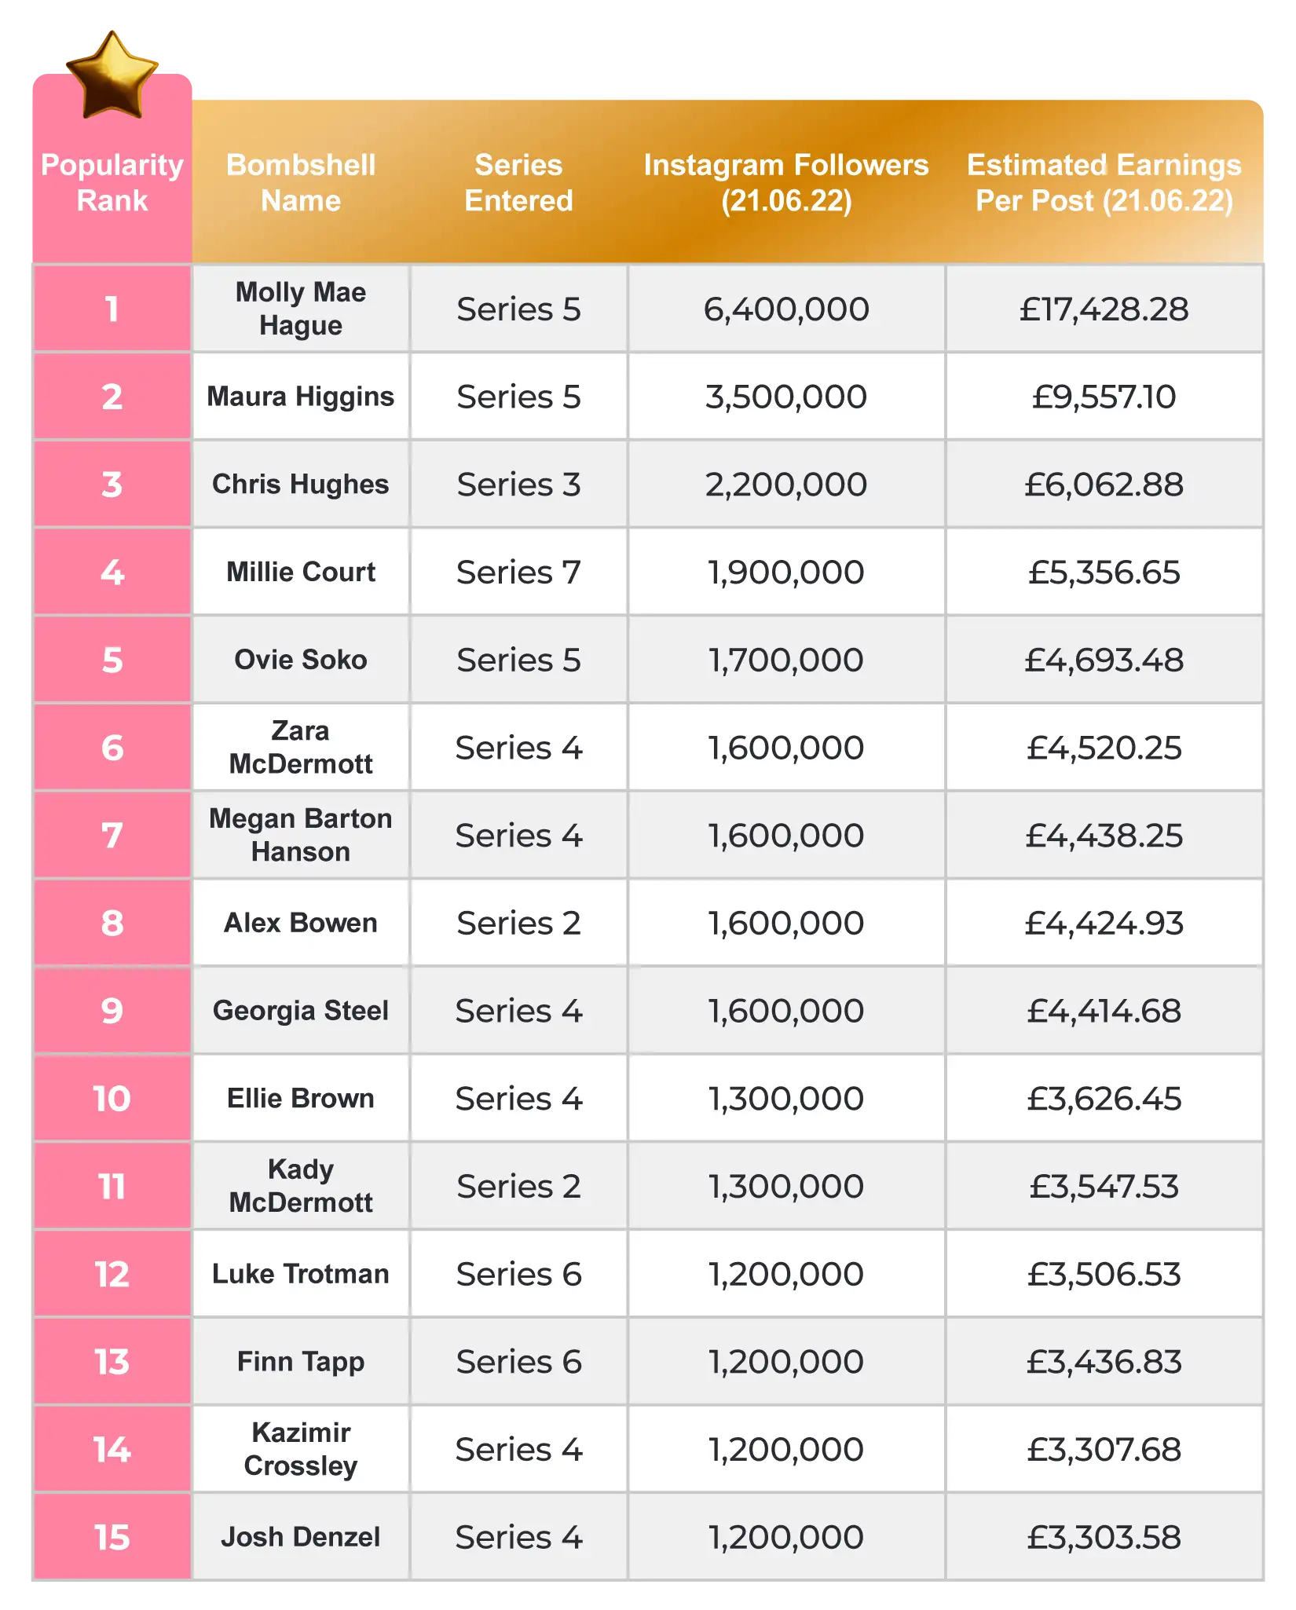Select the Chris Hughes cell
The width and height of the screenshot is (1296, 1610).
click(301, 484)
